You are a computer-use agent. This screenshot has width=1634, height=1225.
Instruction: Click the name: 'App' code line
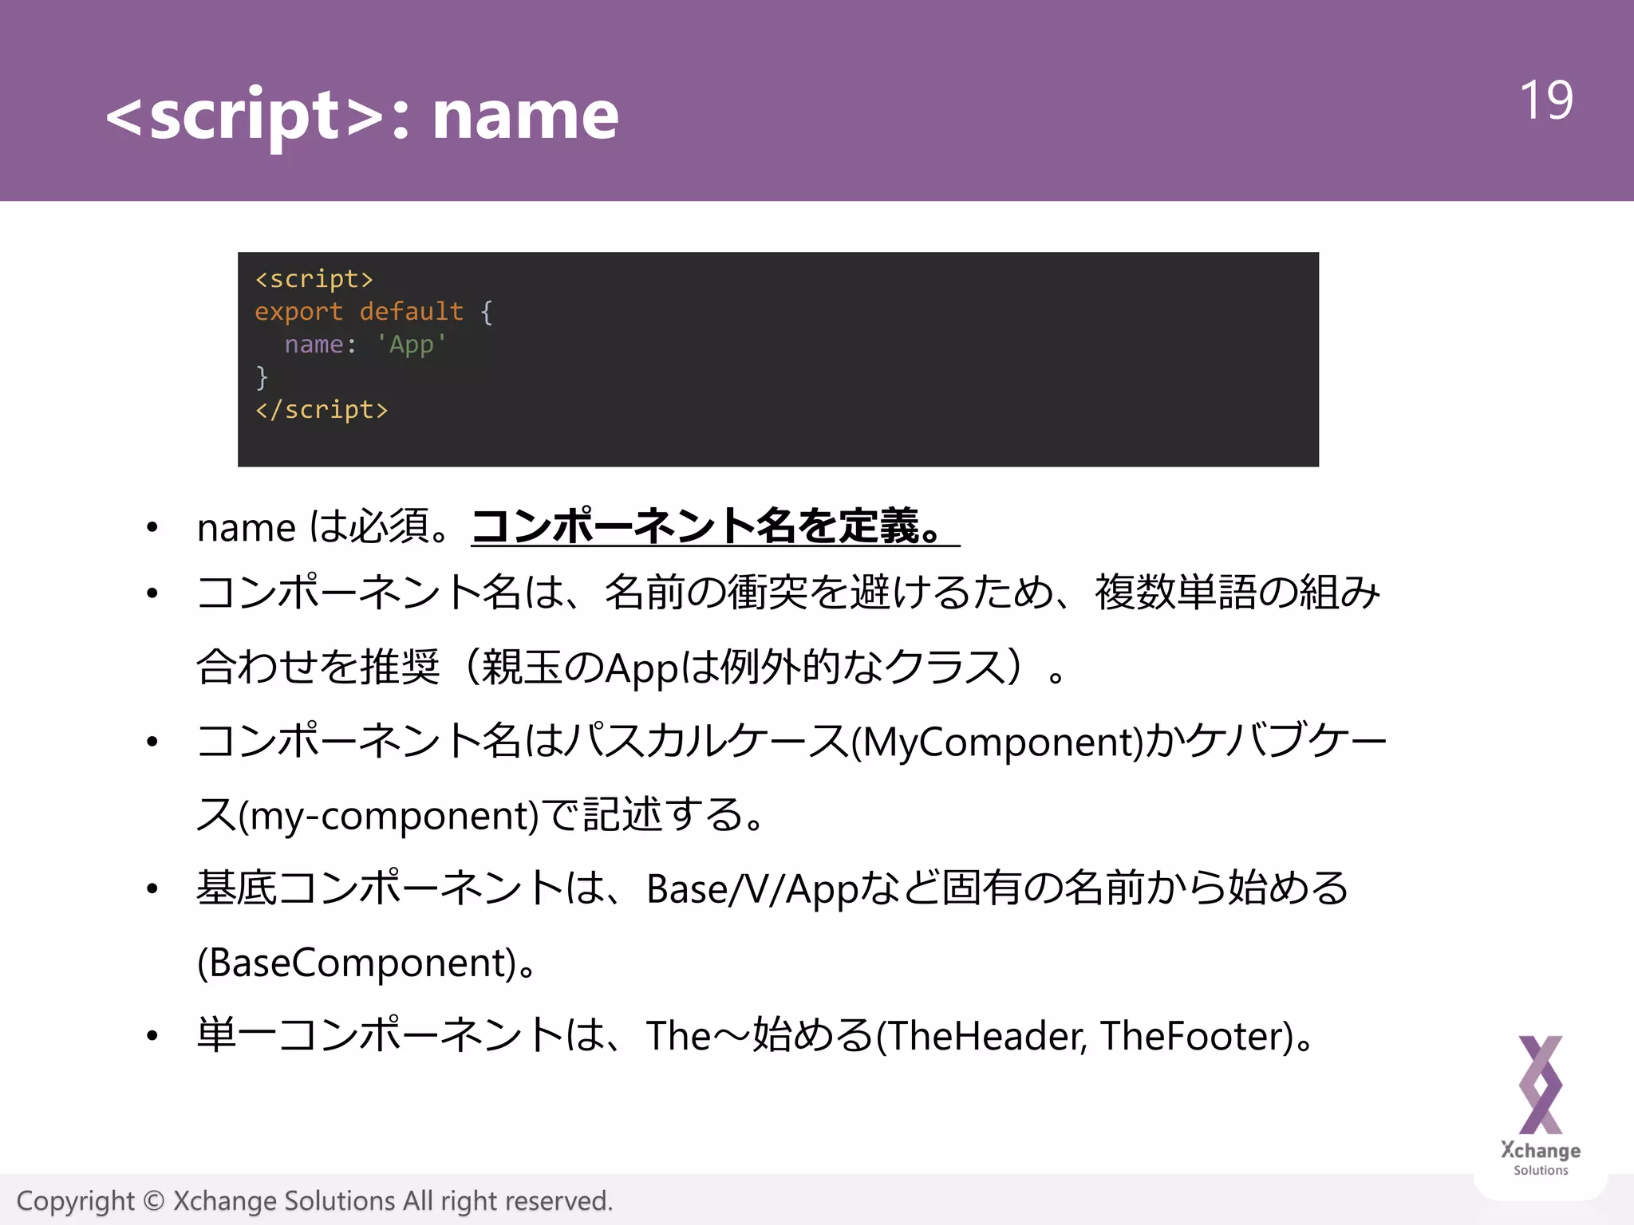tap(365, 345)
